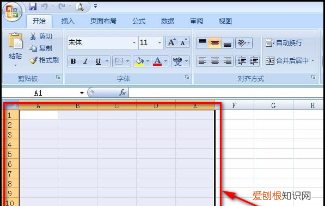Open print preview from the quick access toolbar
The image size is (325, 206).
79,7
